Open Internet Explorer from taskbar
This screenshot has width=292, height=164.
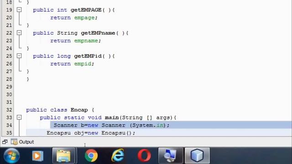[x=118, y=155]
